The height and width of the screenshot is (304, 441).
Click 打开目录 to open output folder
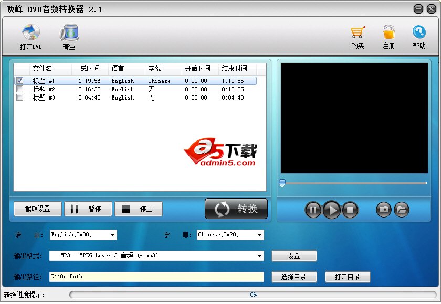[348, 277]
